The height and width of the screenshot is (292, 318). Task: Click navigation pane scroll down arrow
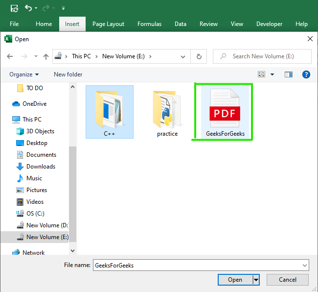tap(72, 251)
